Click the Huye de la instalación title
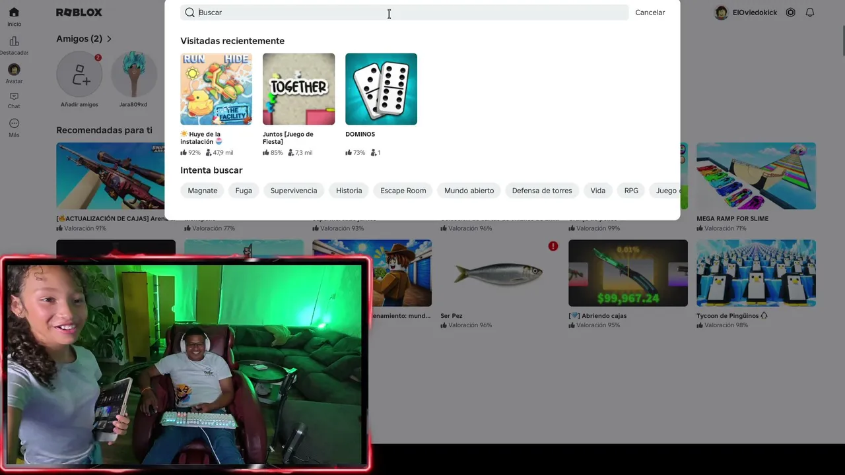The image size is (845, 475). [201, 138]
